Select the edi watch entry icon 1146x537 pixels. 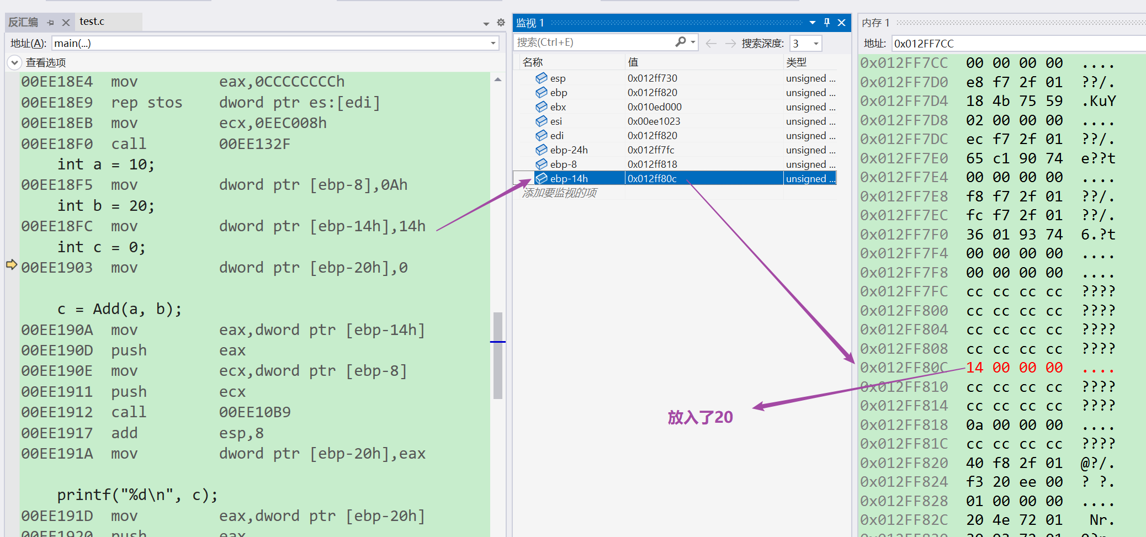click(542, 135)
